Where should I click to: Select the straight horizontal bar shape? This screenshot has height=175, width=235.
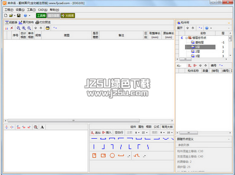[94, 139]
